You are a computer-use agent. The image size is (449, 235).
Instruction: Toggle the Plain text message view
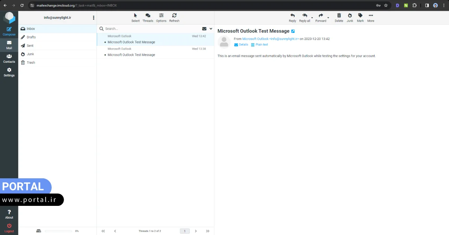click(259, 45)
